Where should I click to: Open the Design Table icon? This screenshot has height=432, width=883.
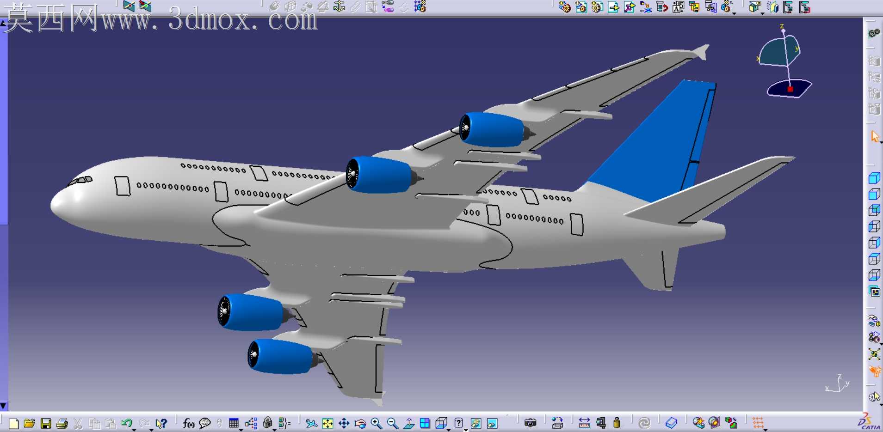(x=234, y=423)
